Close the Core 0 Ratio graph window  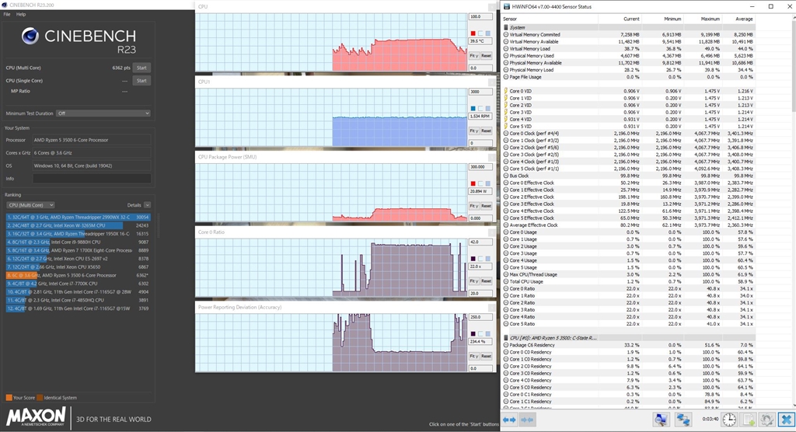pos(492,232)
